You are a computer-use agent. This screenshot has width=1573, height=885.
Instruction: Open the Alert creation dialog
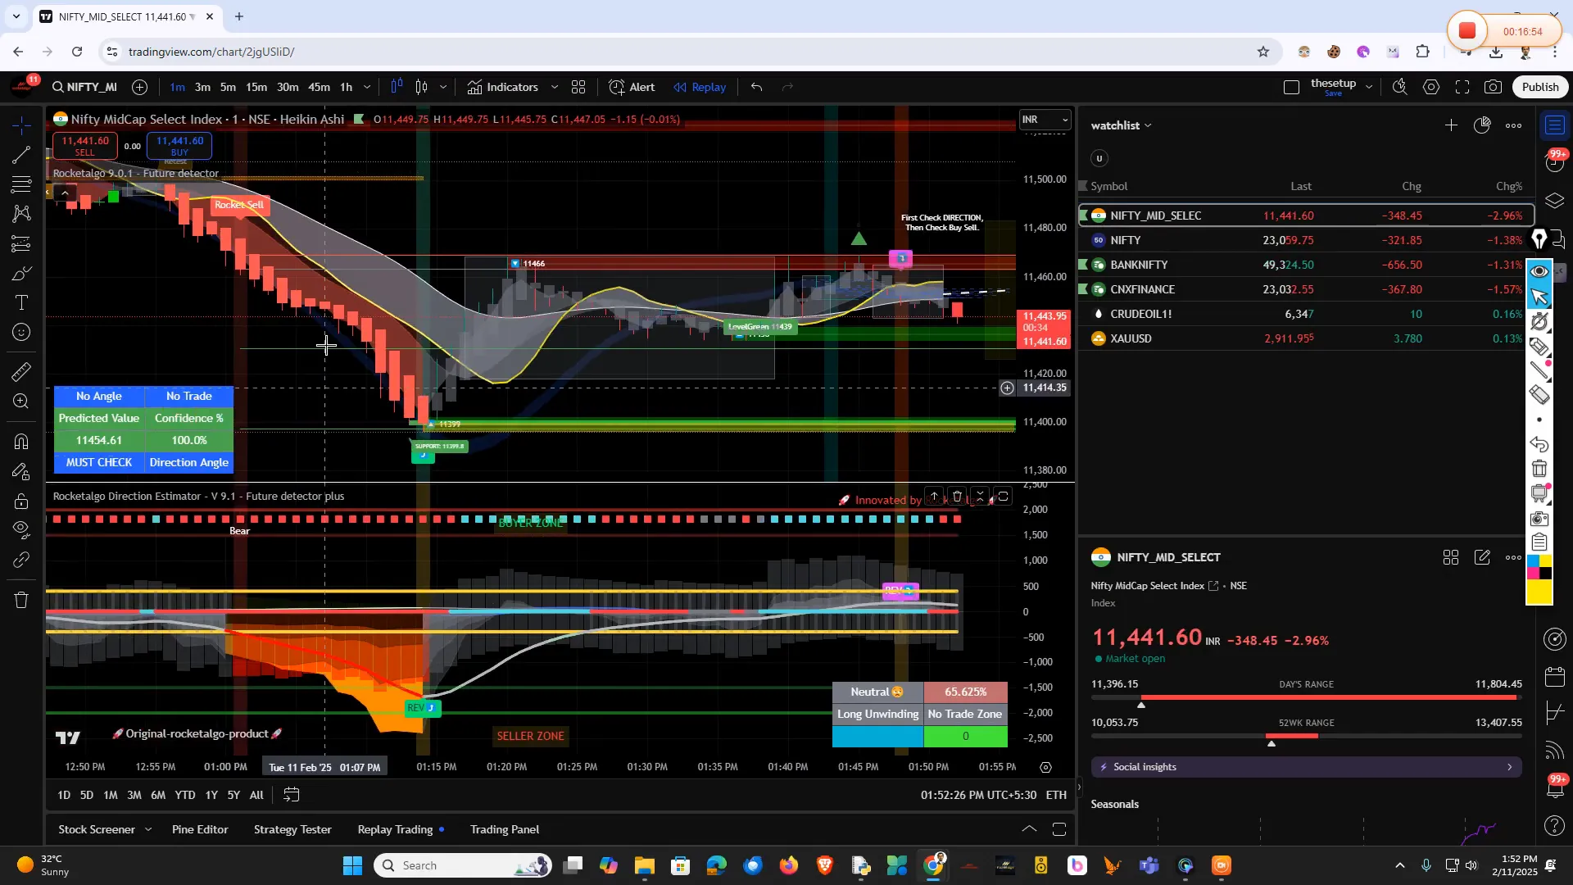pos(632,87)
